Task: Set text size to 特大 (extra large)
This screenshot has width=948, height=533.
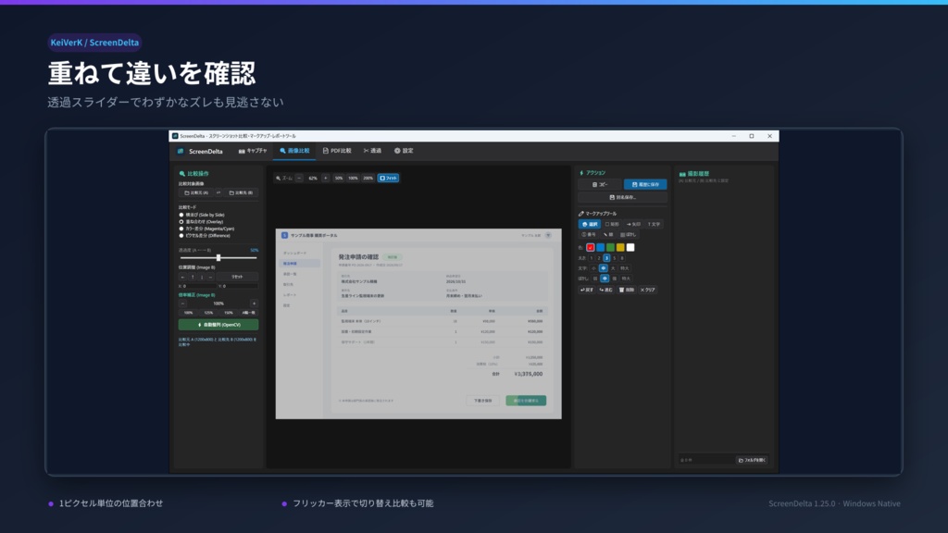Action: tap(625, 268)
